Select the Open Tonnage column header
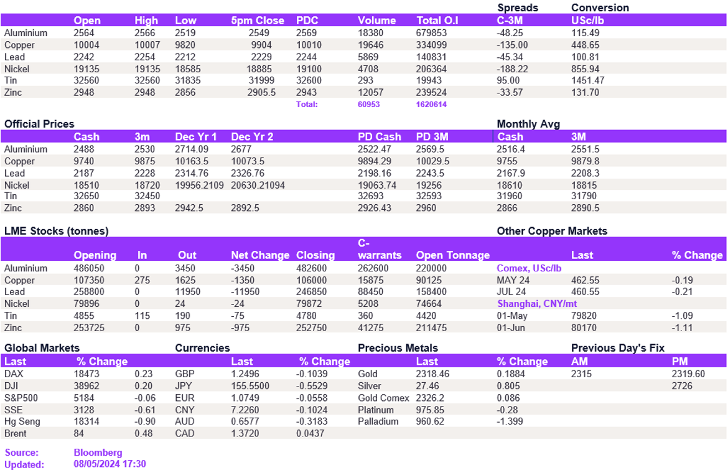The width and height of the screenshot is (728, 470). coord(453,255)
